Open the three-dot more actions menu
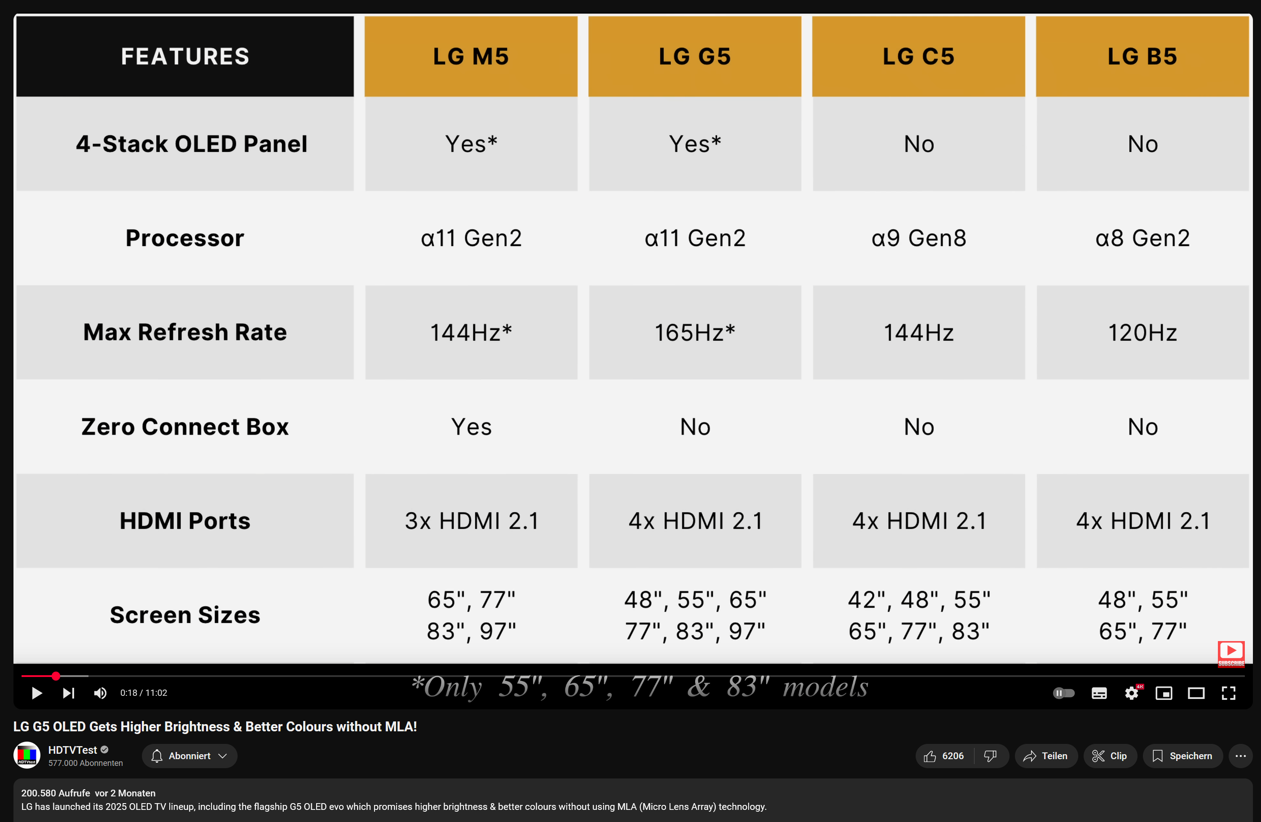Screen dimensions: 1261x822 coord(1240,756)
